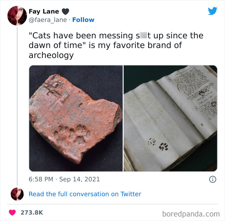225x221 pixels.
Task: Open the @faera_lane handle
Action: click(x=48, y=20)
